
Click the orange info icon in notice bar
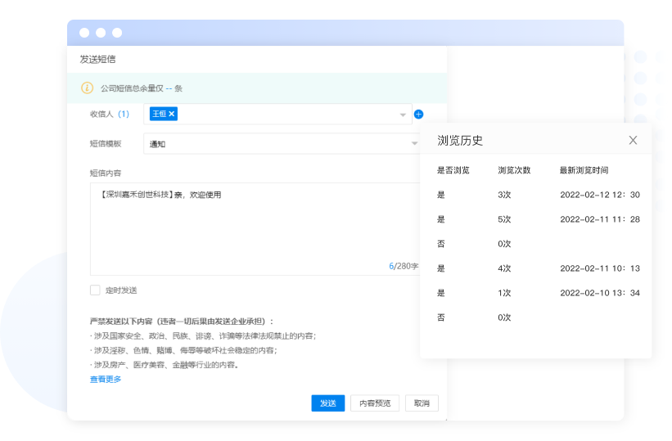coord(87,88)
